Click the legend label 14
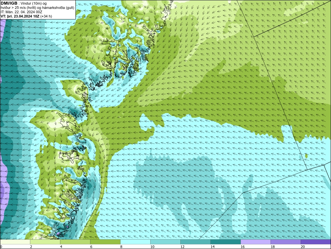 tap(213, 247)
